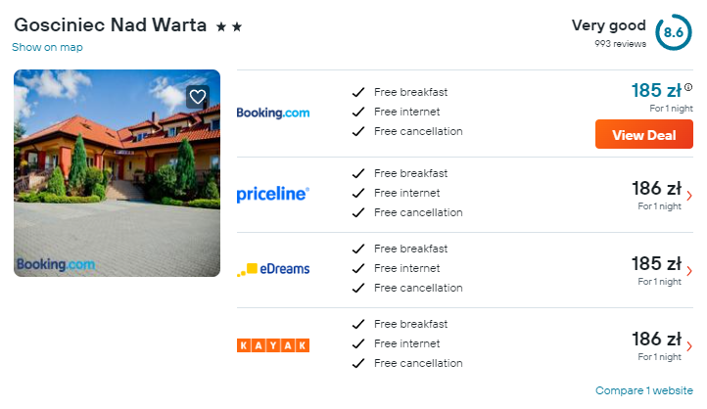Open the priceline deal via the red chevron
Screen dimensions: 707x409
[689, 196]
